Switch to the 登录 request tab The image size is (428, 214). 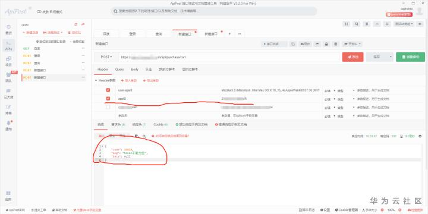(133, 34)
